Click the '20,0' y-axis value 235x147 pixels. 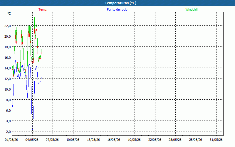(x=8, y=36)
